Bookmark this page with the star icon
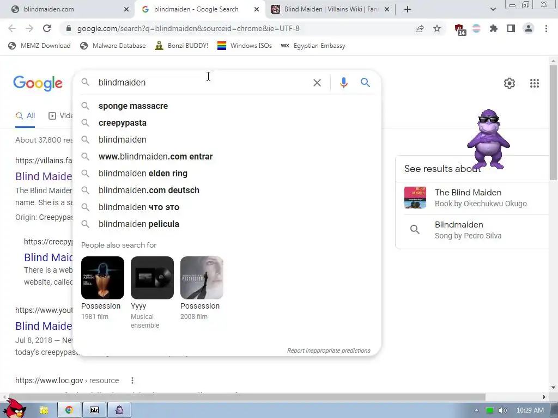 437,28
